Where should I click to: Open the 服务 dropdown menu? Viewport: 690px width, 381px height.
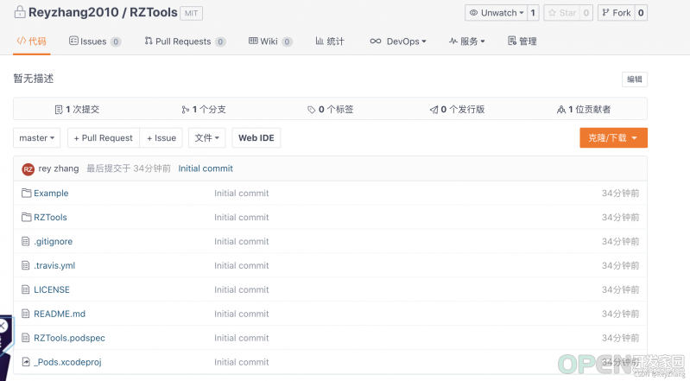467,41
